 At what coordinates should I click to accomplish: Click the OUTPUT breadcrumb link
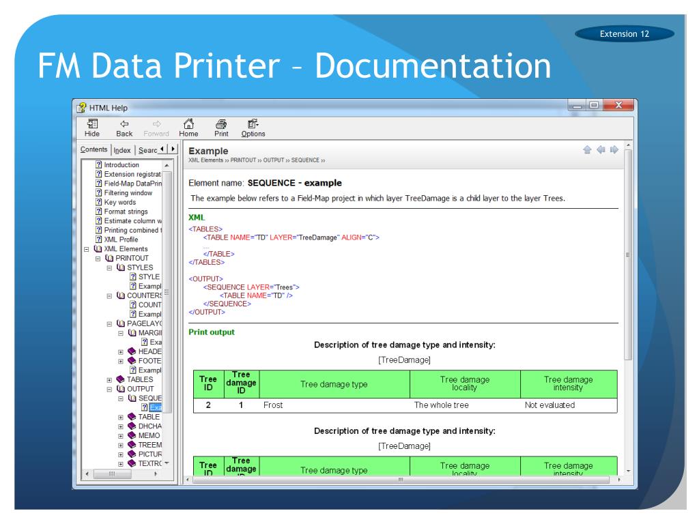(273, 160)
